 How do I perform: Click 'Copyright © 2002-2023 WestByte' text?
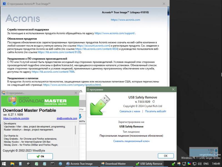[x=24, y=151]
